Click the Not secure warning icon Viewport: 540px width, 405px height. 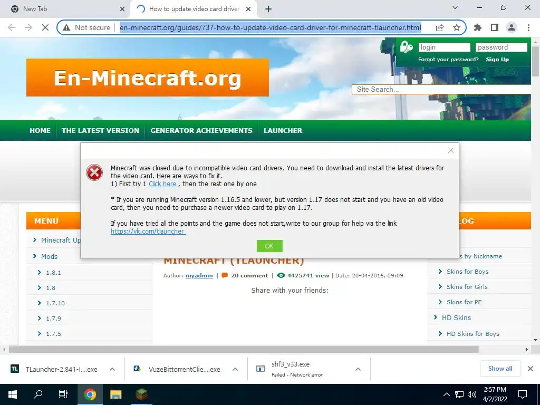[x=66, y=27]
